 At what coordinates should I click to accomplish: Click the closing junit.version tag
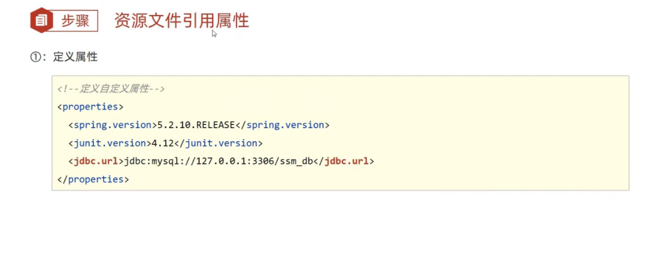point(217,143)
